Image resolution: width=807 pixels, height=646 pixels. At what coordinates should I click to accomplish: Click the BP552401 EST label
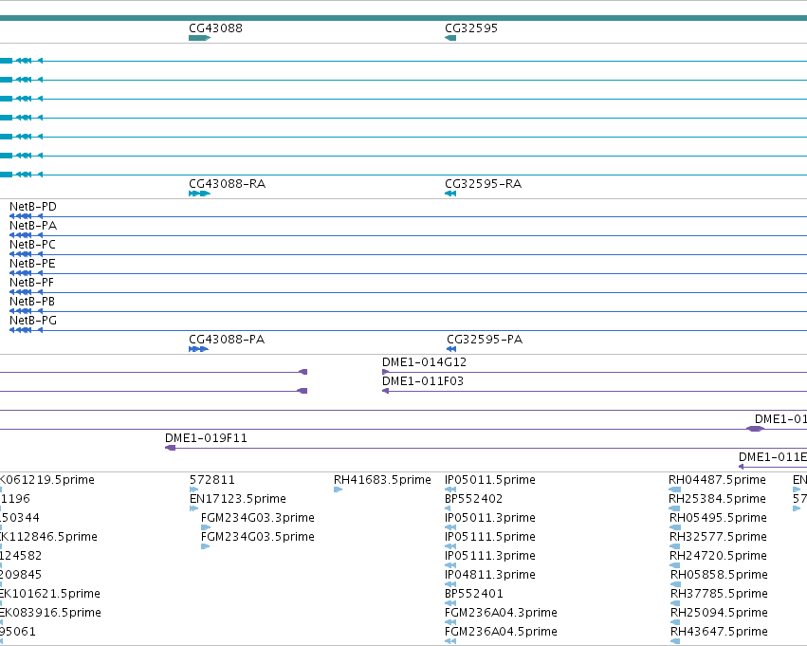coord(473,594)
